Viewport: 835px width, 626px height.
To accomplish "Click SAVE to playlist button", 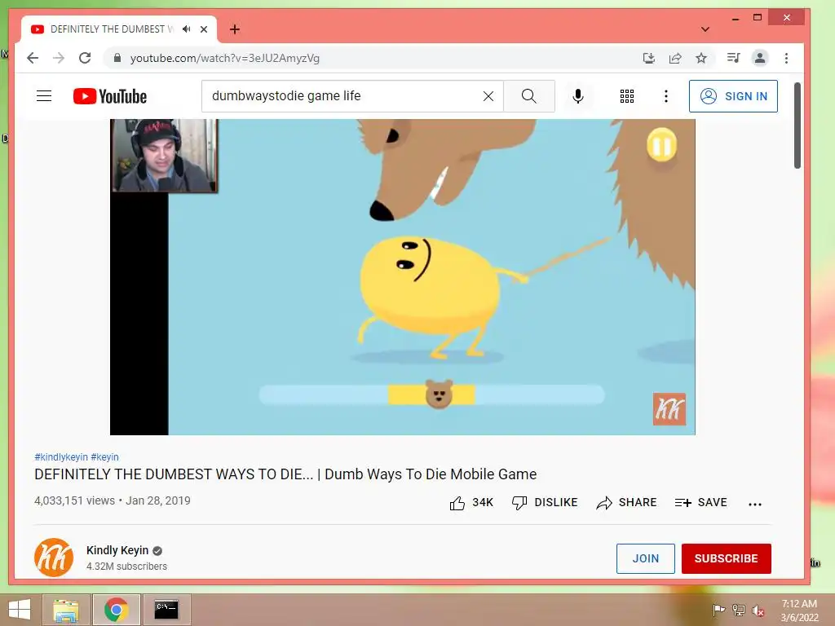I will click(x=700, y=502).
